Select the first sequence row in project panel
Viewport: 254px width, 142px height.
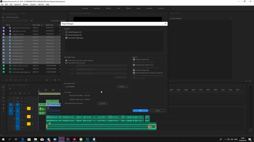[31, 28]
